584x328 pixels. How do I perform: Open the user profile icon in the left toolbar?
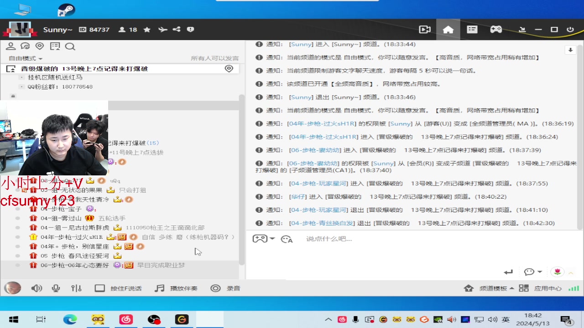tap(10, 46)
